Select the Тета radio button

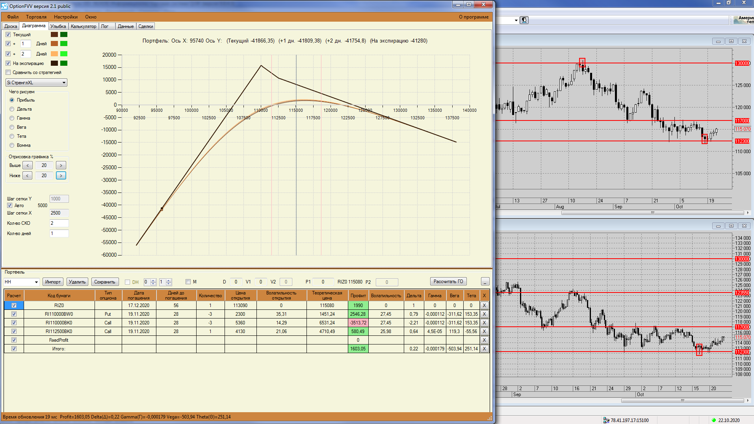click(12, 136)
